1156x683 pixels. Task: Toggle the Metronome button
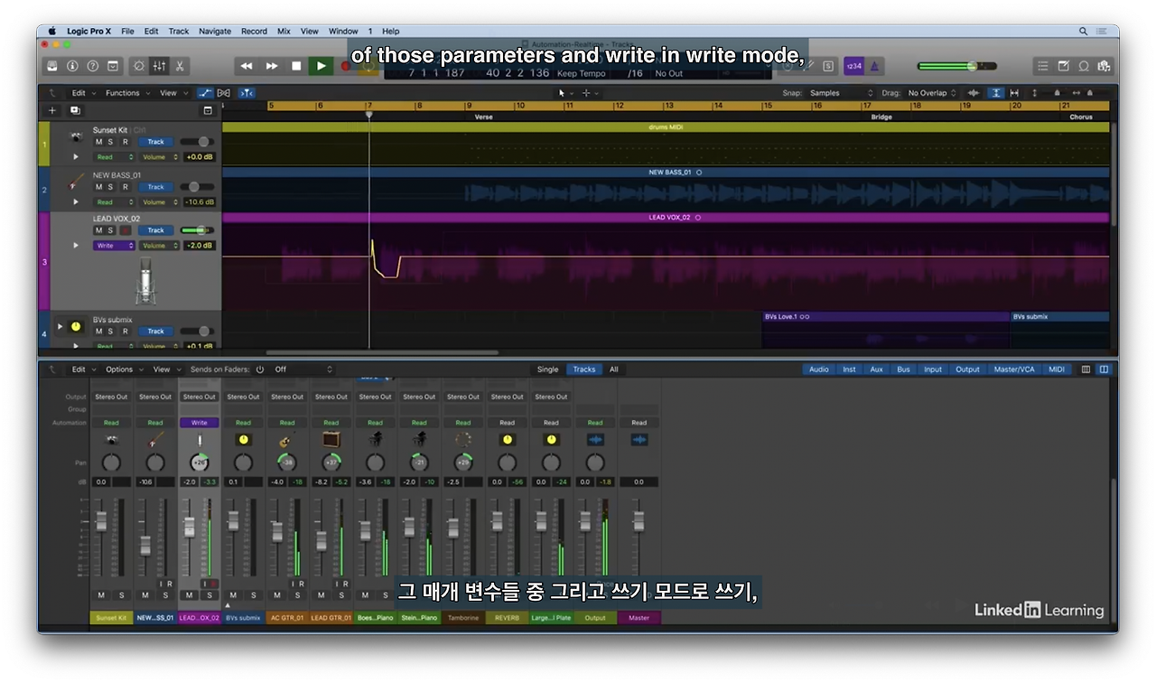click(874, 66)
